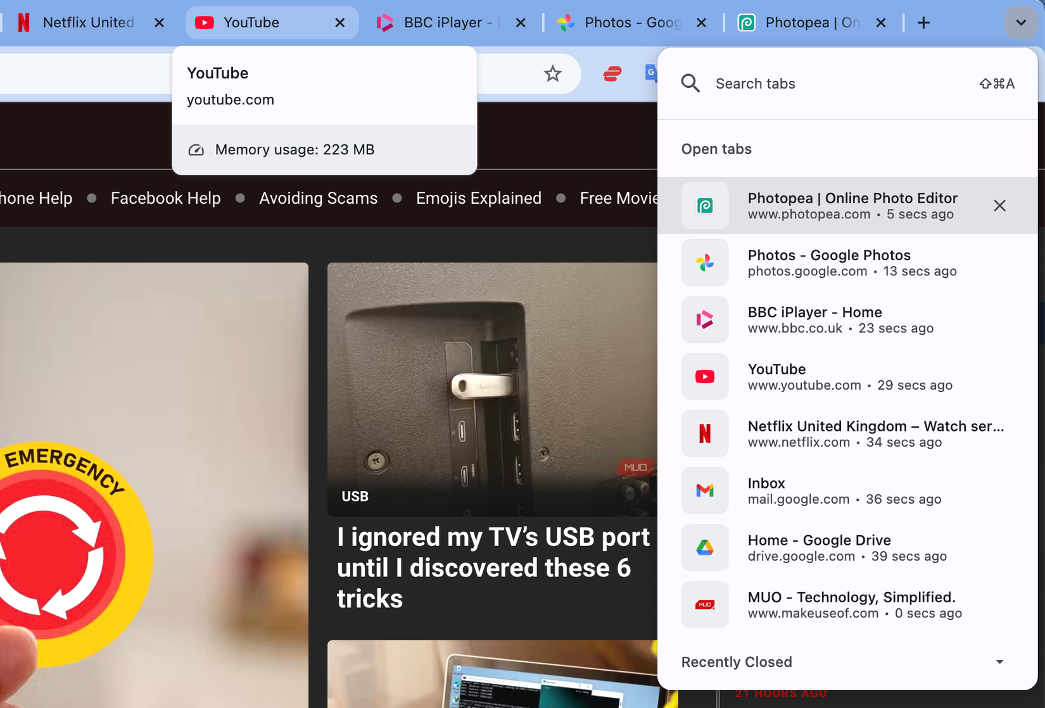Screen dimensions: 1045x708
Task: Expand the Recently Closed section
Action: click(999, 662)
